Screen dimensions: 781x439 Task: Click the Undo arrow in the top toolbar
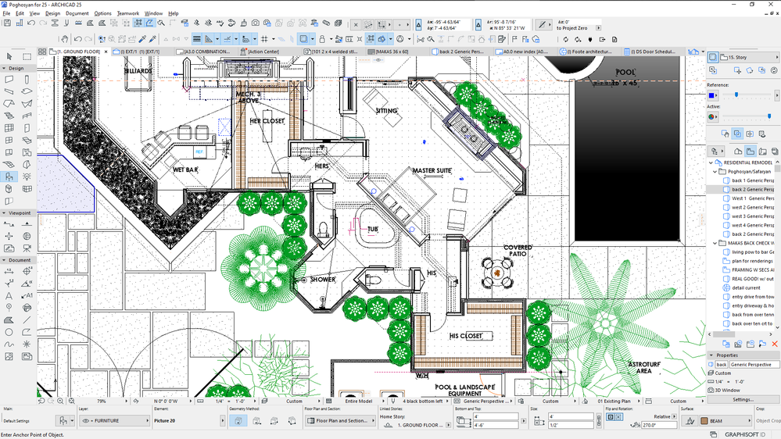tap(31, 23)
